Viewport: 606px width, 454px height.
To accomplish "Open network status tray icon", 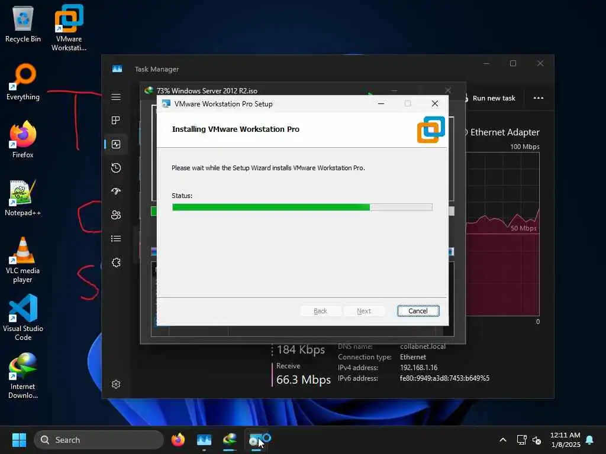I will (522, 440).
